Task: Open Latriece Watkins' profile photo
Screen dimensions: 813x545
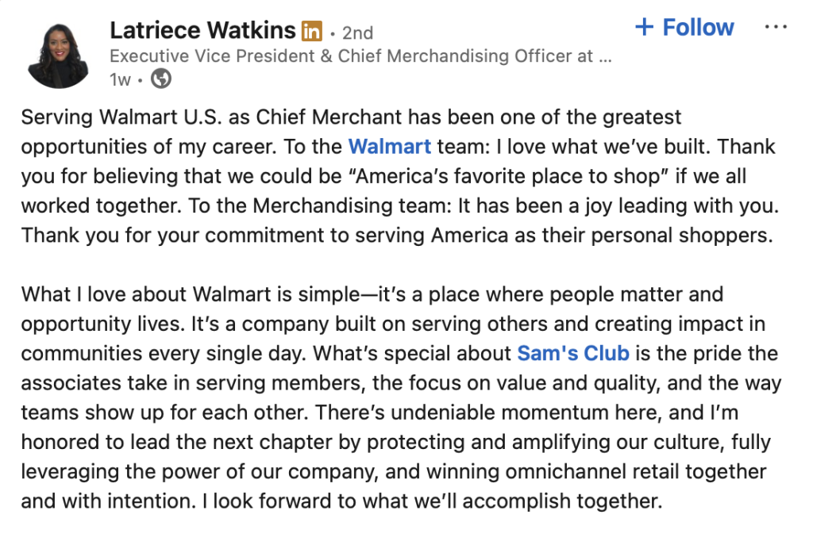Action: tap(58, 53)
